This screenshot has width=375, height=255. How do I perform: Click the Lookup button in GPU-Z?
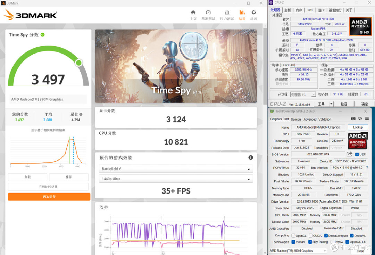(x=358, y=127)
